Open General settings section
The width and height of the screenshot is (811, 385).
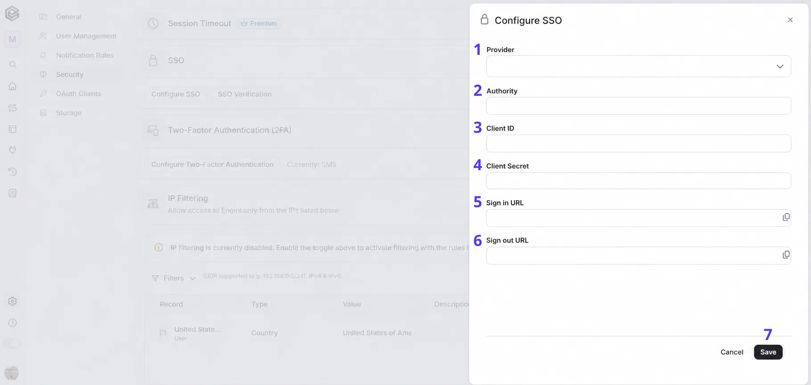pyautogui.click(x=69, y=16)
